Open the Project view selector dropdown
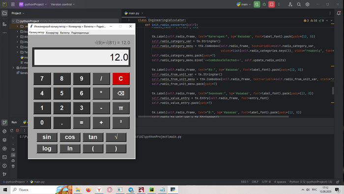Image resolution: width=344 pixels, height=194 pixels. click(x=18, y=13)
